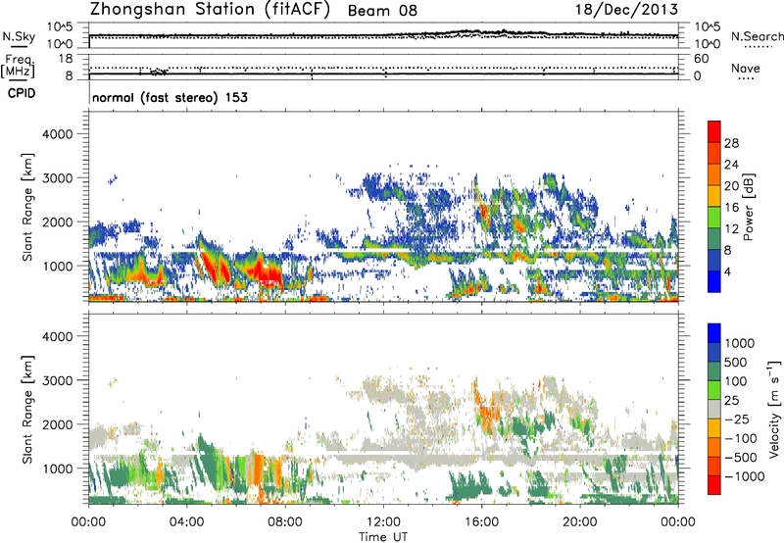Click the "3000" tick on velocity panel axis
Viewport: 784px width, 543px height.
tap(58, 380)
